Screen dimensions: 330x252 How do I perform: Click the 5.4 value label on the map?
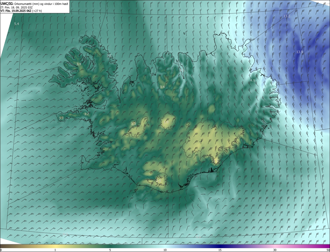point(16,24)
